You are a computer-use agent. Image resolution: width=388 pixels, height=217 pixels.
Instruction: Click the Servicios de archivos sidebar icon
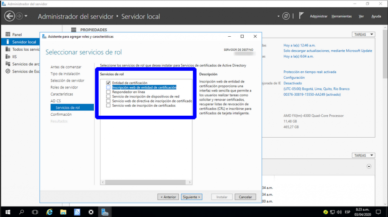click(8, 64)
